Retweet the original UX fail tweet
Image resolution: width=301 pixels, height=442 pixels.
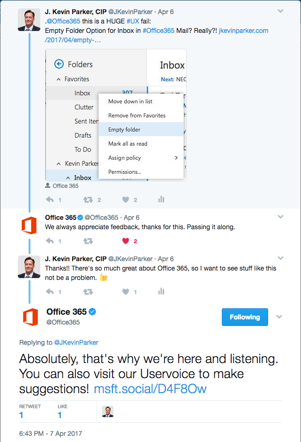click(88, 200)
